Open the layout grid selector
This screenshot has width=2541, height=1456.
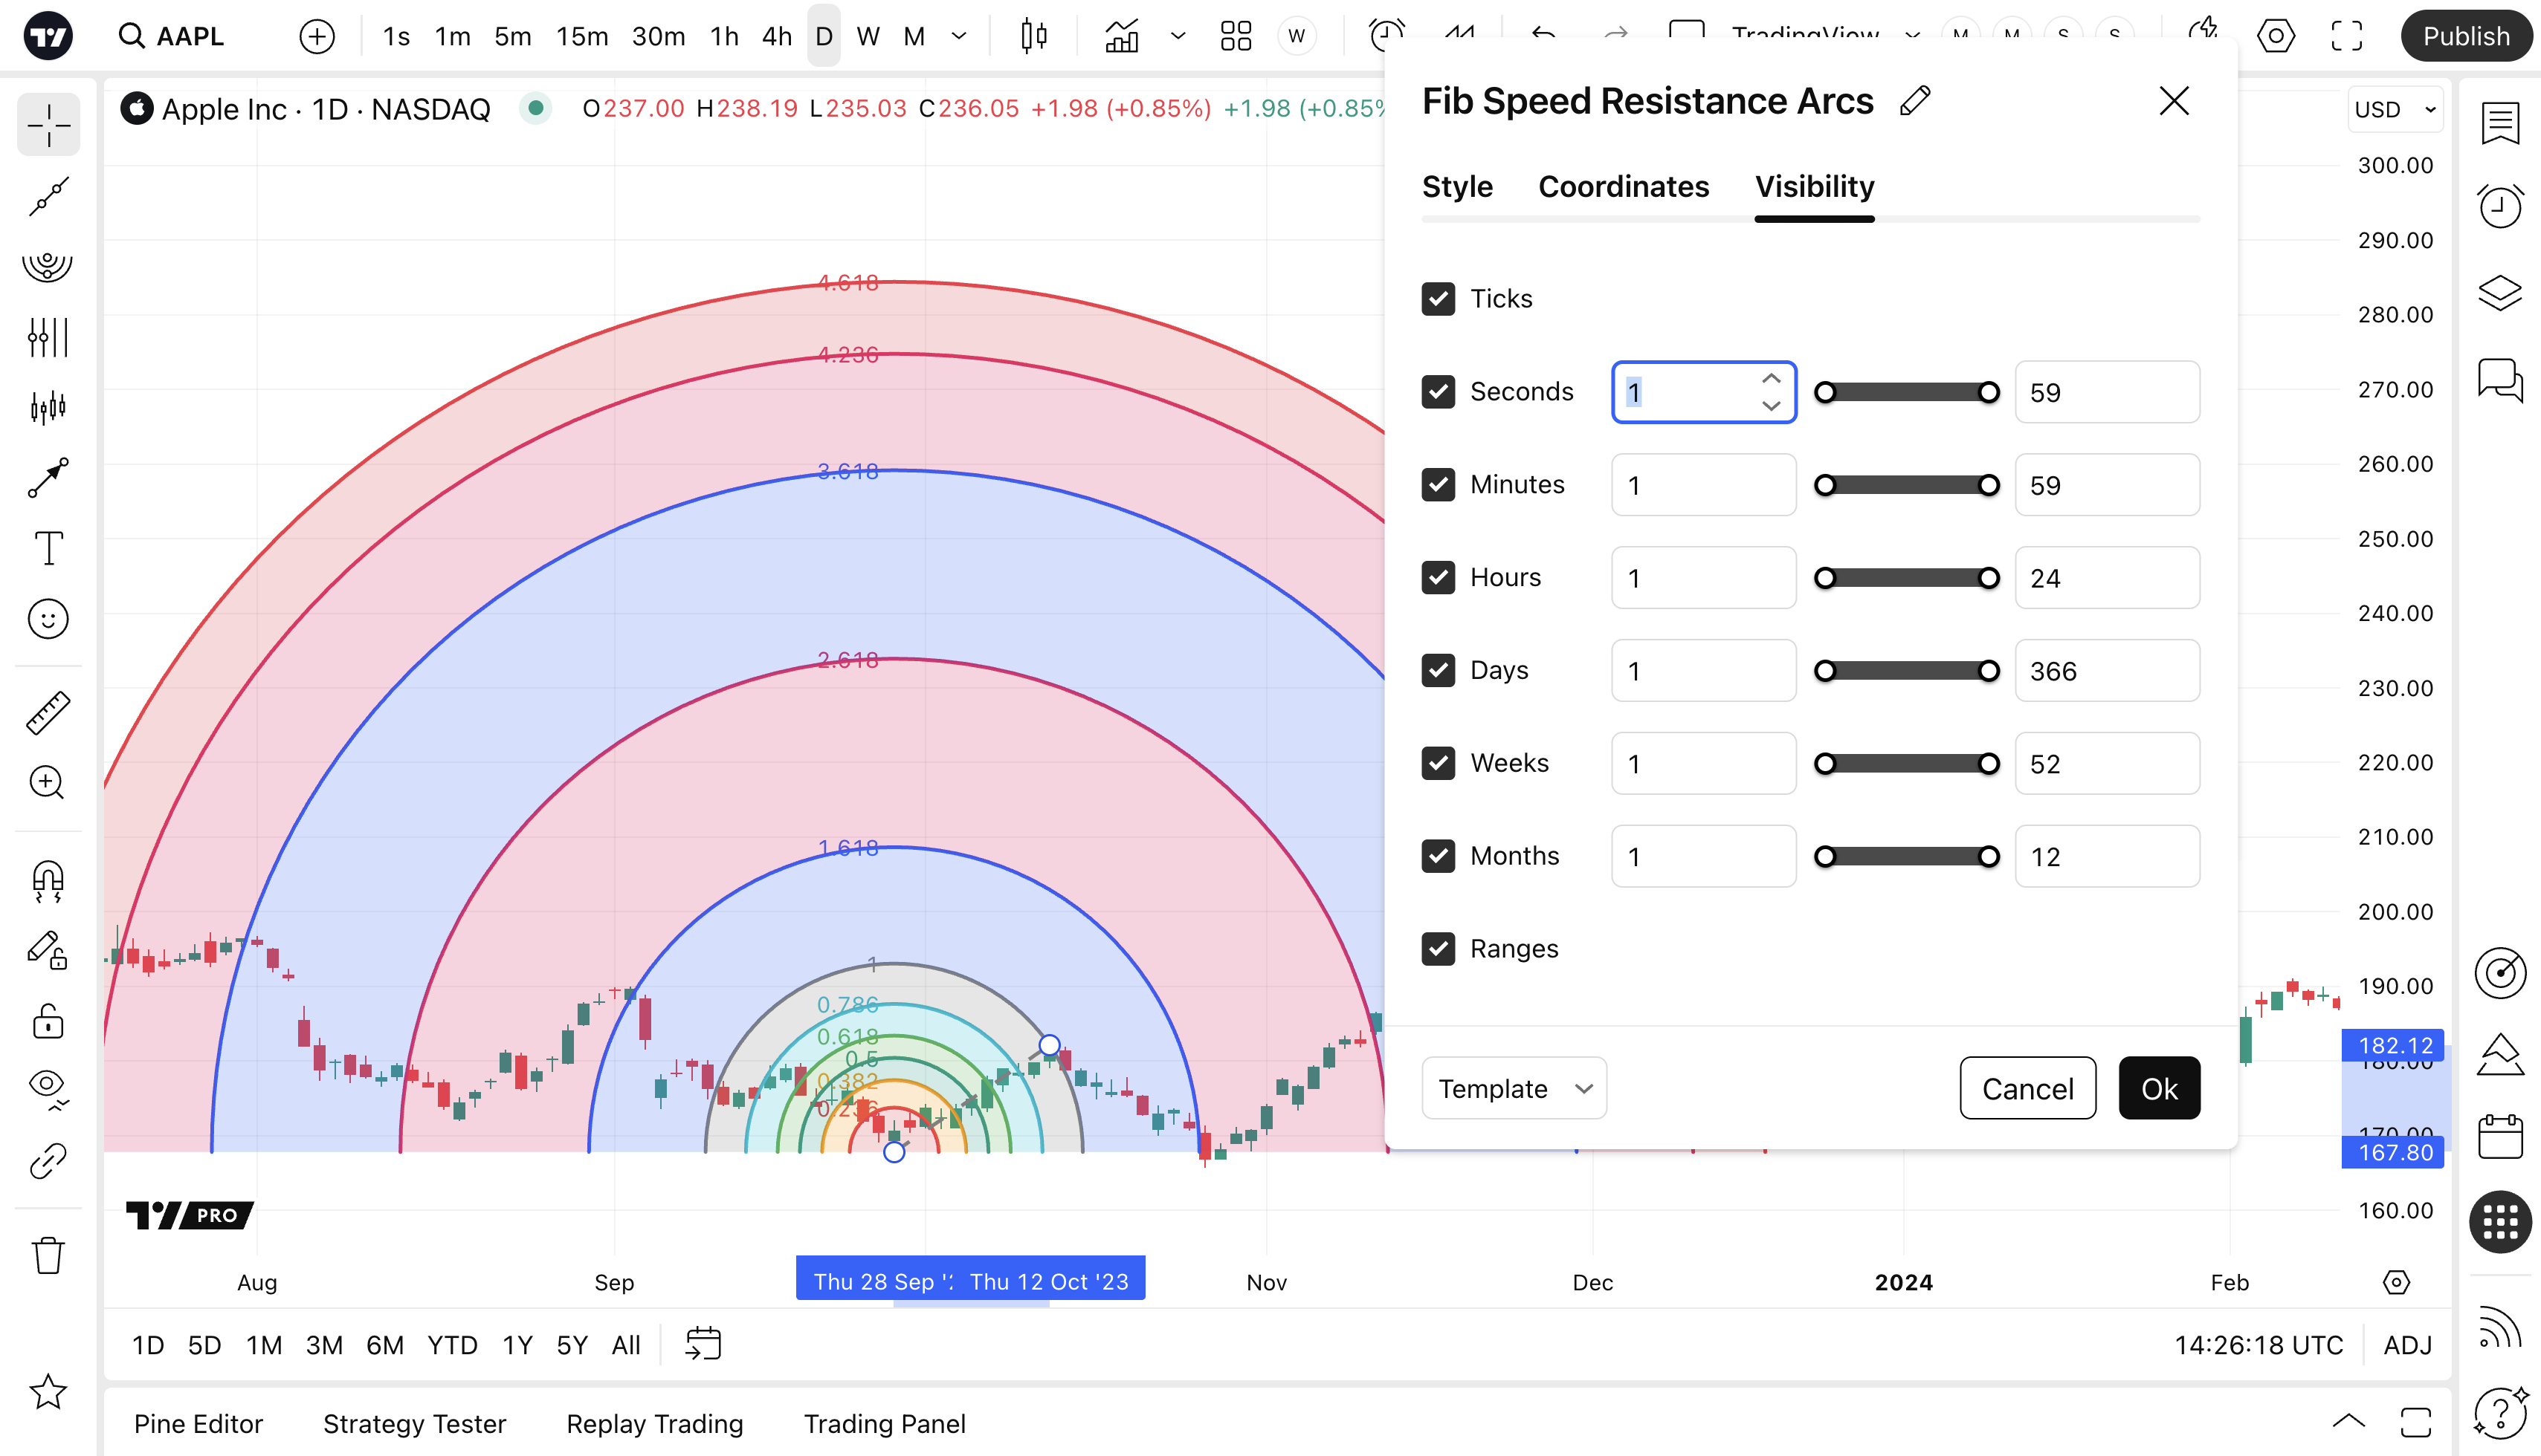click(1235, 37)
